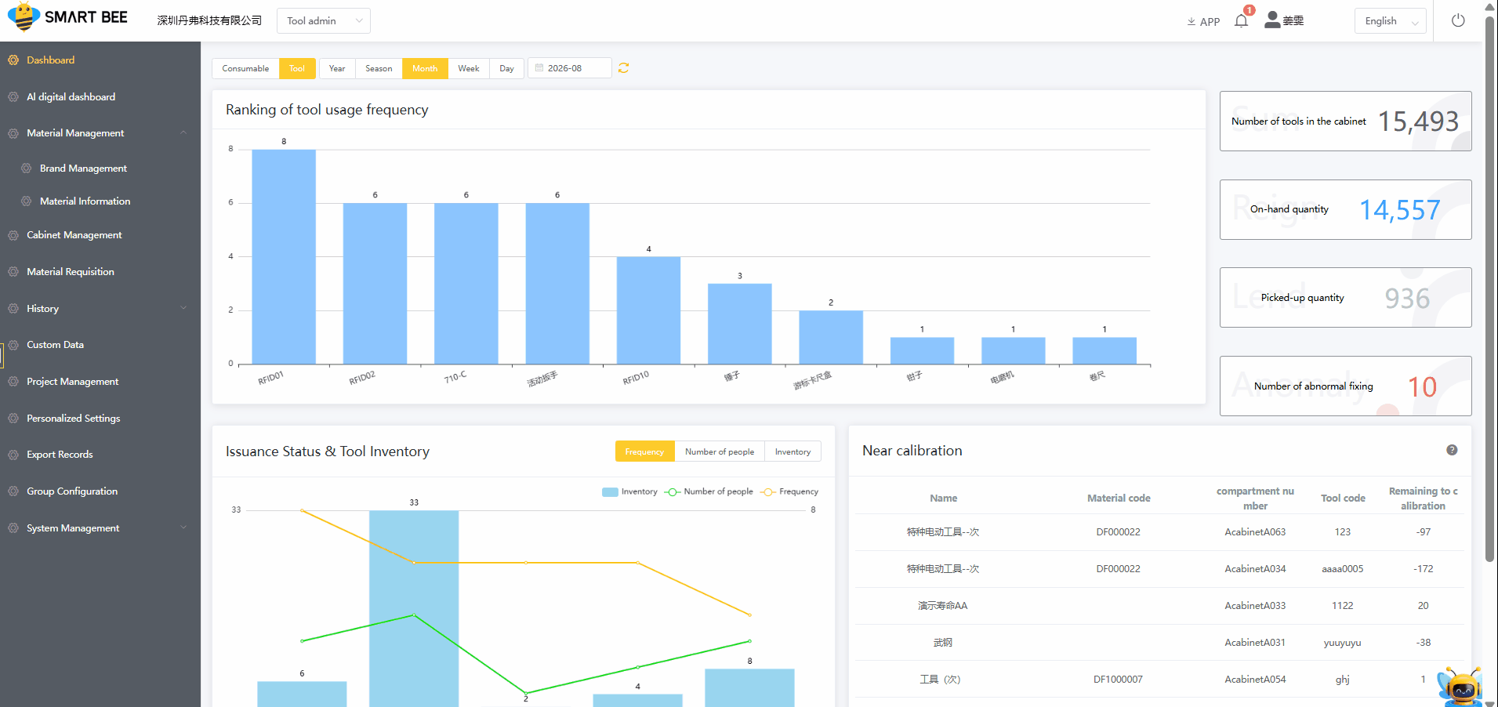The width and height of the screenshot is (1498, 707).
Task: Click the refresh icon beside date field
Action: [623, 68]
